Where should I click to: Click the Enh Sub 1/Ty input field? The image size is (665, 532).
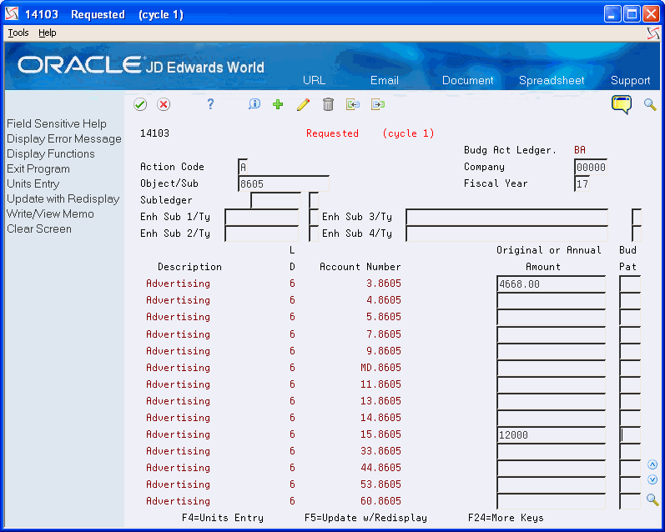[262, 217]
